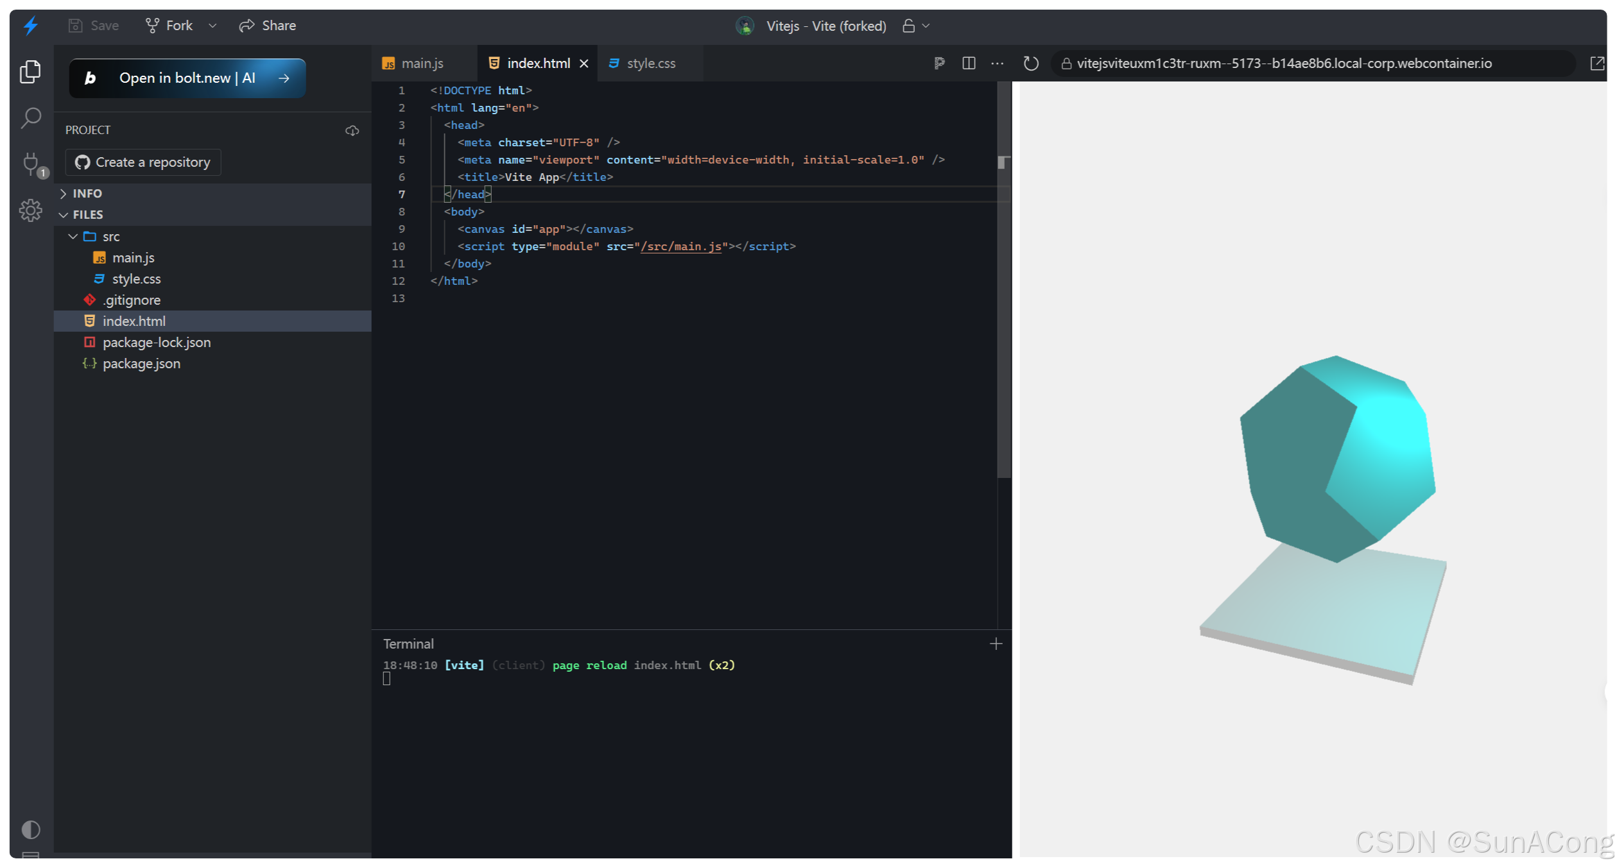
Task: Switch to the style.css tab
Action: [650, 64]
